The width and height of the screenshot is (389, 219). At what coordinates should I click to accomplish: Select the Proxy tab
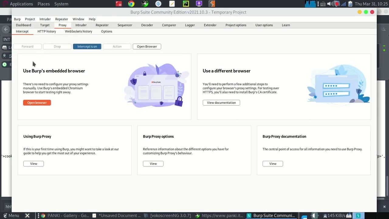point(63,25)
